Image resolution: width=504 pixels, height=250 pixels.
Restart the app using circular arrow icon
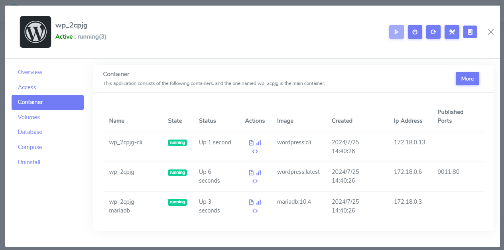coord(433,32)
